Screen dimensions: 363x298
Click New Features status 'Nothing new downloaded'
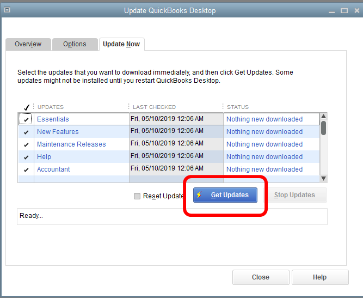coord(264,132)
